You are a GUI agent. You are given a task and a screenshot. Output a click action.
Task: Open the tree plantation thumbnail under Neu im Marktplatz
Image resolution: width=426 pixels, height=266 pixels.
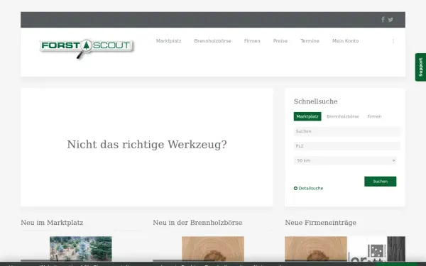pyautogui.click(x=81, y=249)
